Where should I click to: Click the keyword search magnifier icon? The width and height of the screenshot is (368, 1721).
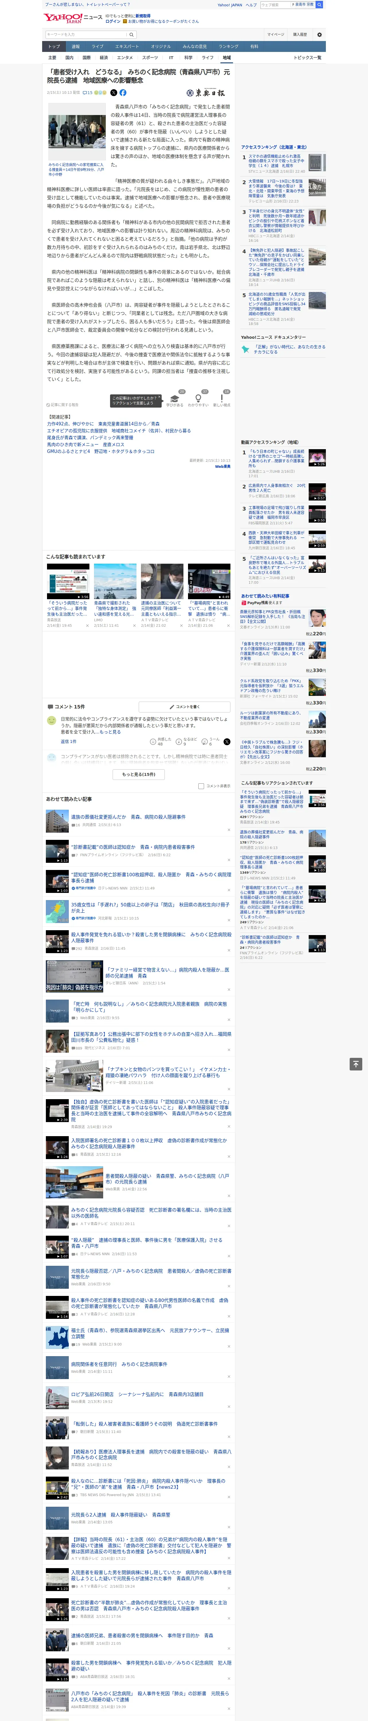[131, 35]
